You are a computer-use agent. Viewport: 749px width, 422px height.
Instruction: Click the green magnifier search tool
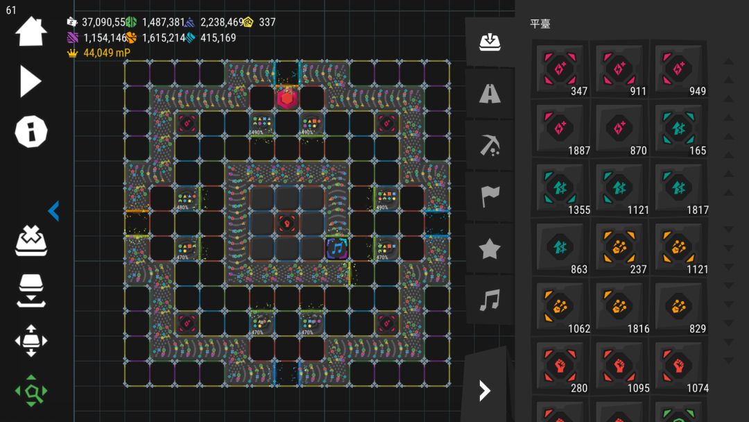click(x=31, y=391)
